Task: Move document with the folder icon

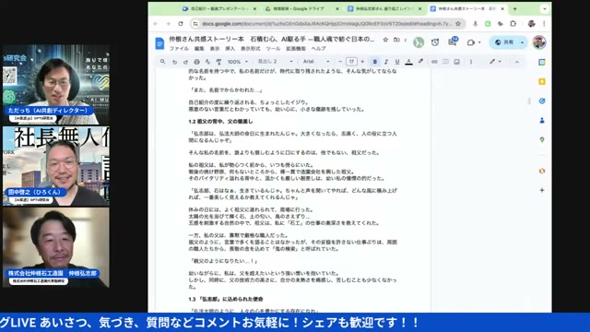Action: [x=396, y=40]
